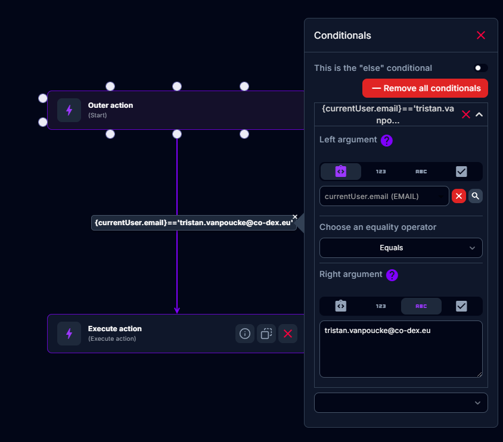503x442 pixels.
Task: Open Right argument help question mark
Action: tap(392, 275)
